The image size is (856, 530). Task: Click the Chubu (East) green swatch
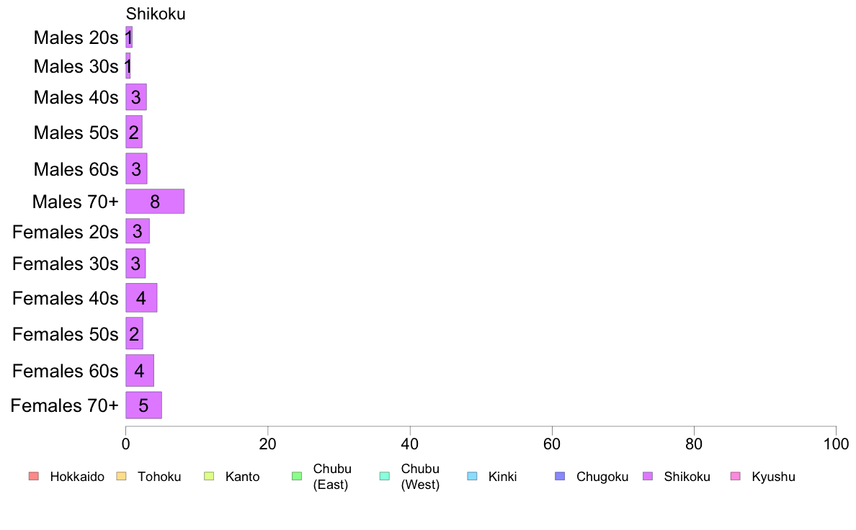pos(297,476)
